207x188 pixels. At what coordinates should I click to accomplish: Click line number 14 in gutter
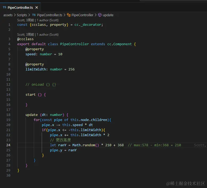(8, 95)
